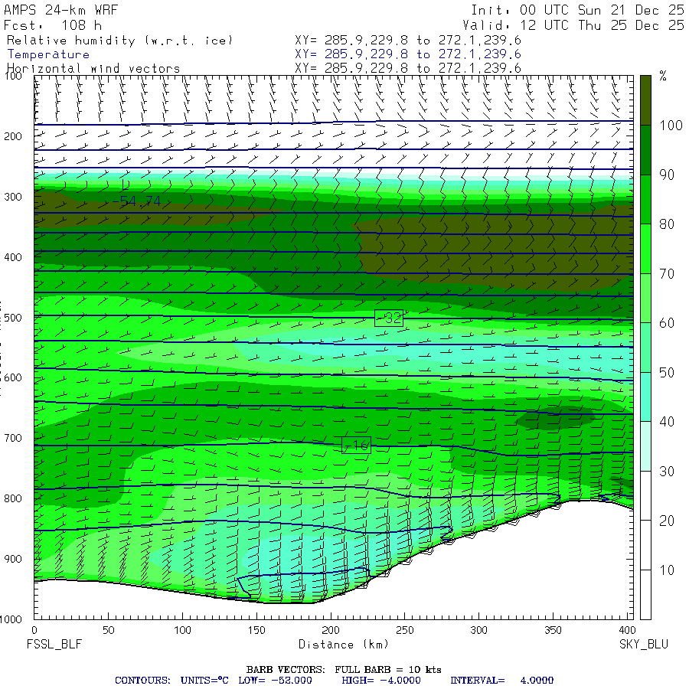Click the 'Fcst: 108 h' forecast label
689x689 pixels.
coord(53,25)
